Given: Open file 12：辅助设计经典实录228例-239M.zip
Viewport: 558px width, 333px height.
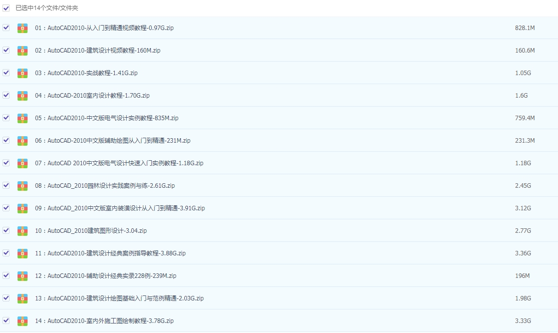Looking at the screenshot, I should [106, 276].
